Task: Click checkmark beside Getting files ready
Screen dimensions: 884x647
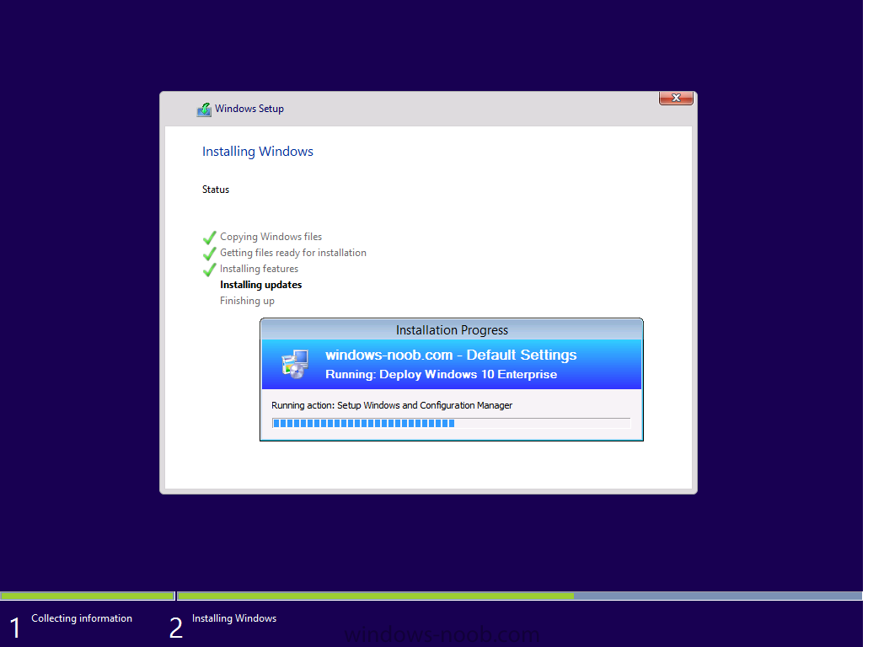Action: [x=210, y=253]
